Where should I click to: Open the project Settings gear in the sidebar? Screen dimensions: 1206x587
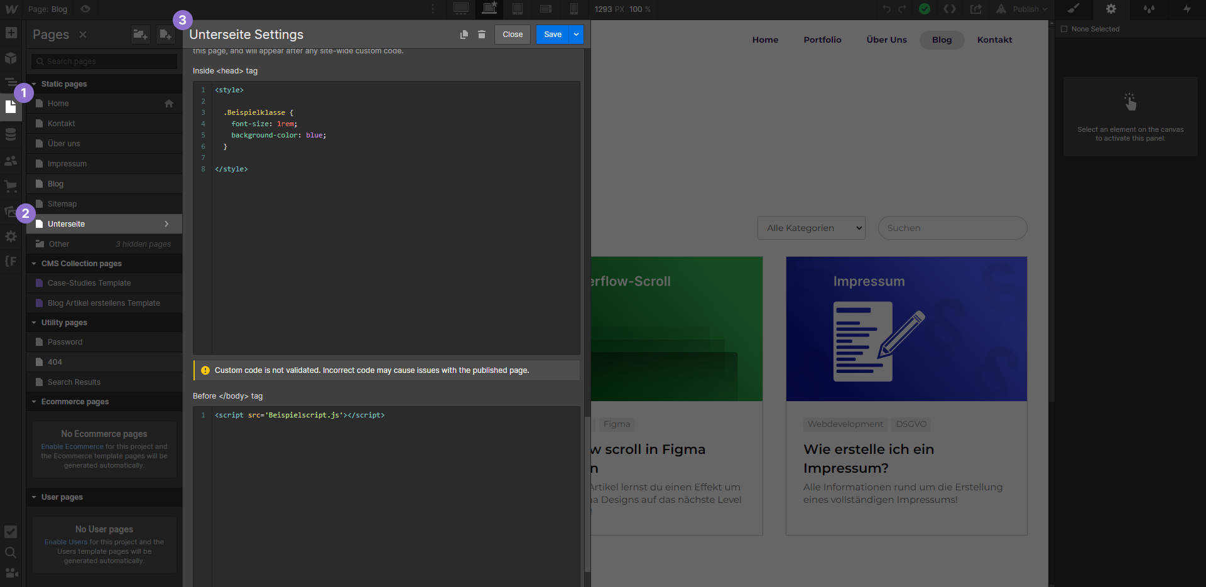coord(11,236)
